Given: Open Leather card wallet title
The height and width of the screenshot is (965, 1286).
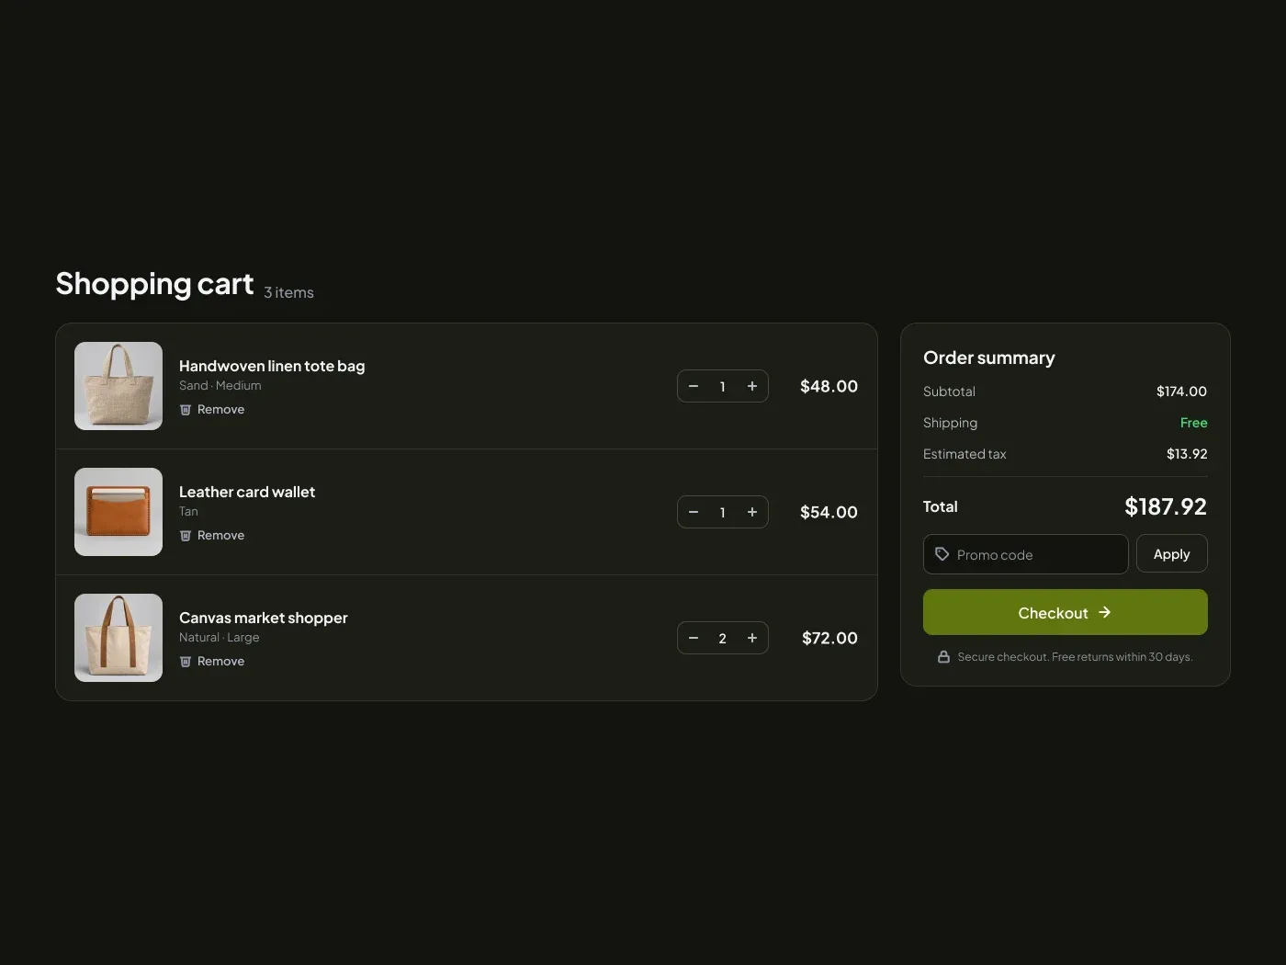Looking at the screenshot, I should click(247, 492).
